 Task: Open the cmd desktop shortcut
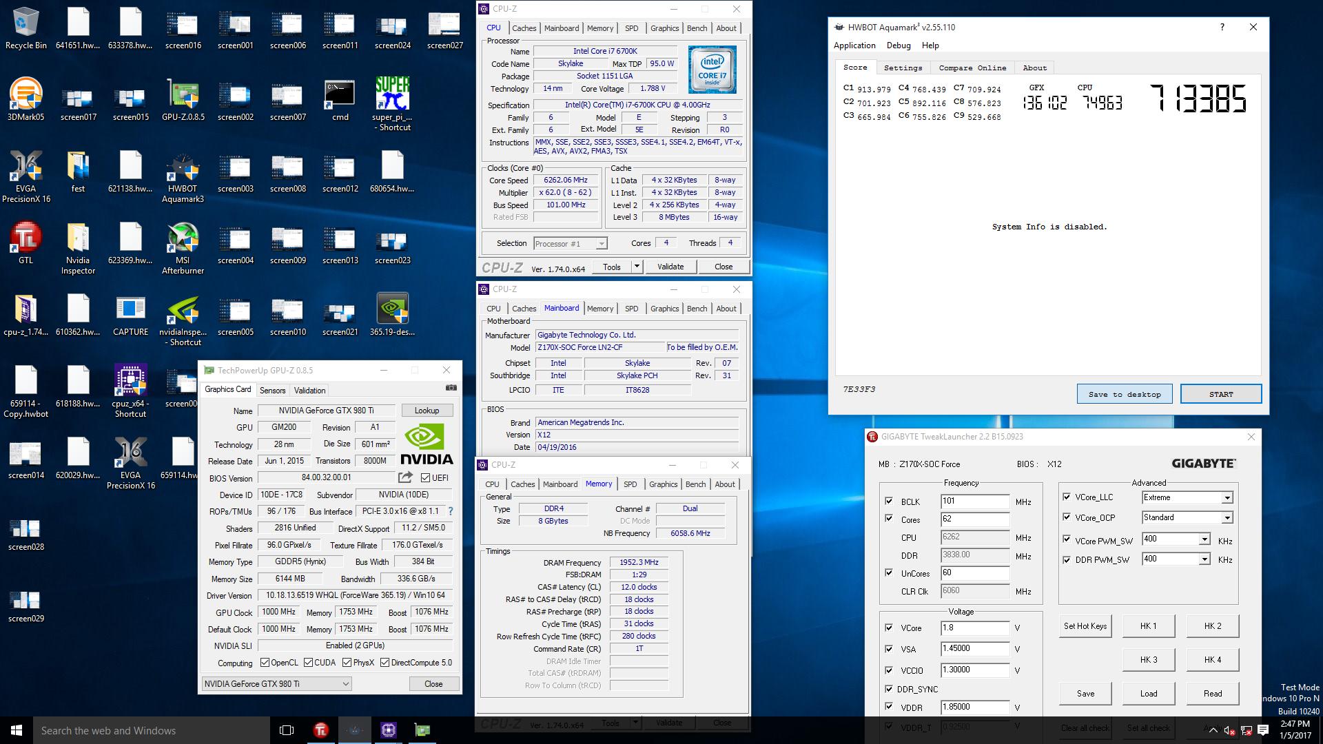[x=340, y=101]
